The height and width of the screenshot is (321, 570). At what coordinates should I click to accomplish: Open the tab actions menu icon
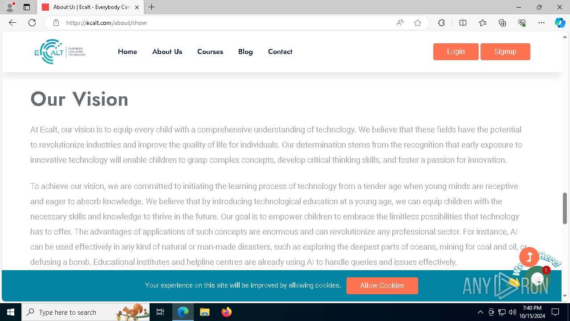(x=27, y=7)
